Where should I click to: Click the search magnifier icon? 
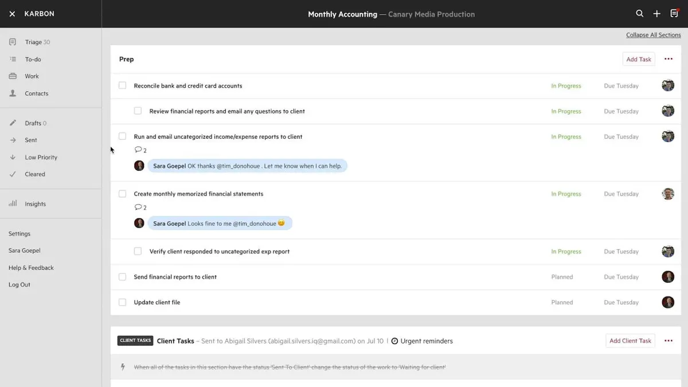[x=640, y=14]
